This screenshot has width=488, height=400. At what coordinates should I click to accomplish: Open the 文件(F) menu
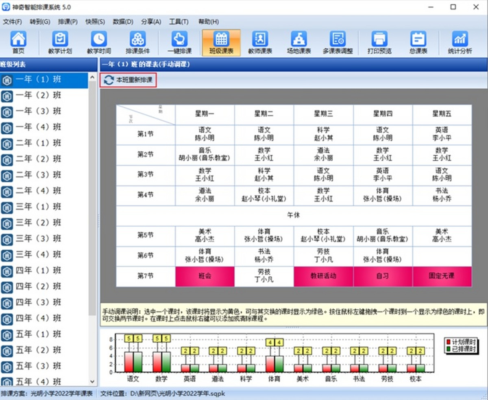[13, 22]
